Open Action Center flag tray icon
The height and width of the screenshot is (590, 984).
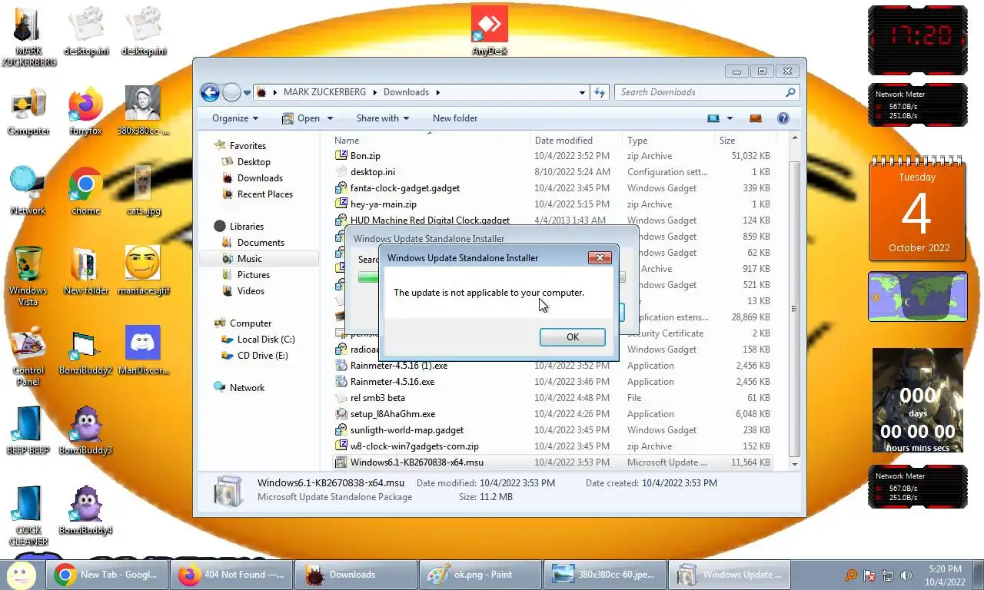click(x=869, y=575)
